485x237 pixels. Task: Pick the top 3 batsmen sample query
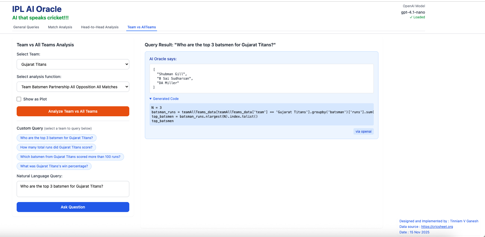[x=57, y=138]
